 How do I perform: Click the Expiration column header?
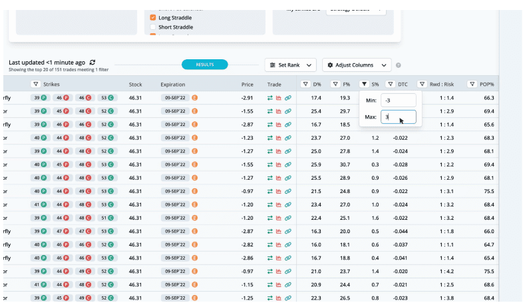(x=173, y=85)
